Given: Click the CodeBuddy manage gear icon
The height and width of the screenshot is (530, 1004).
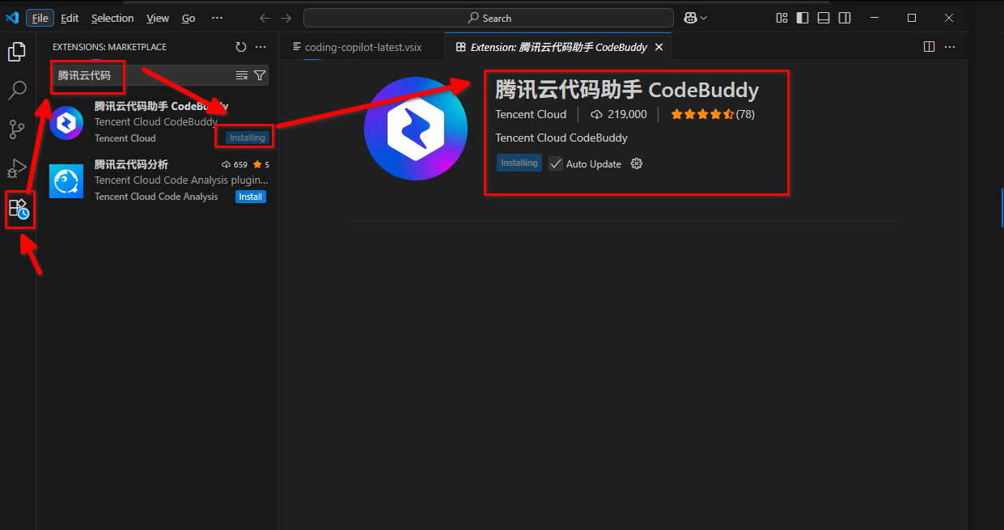Looking at the screenshot, I should 637,163.
